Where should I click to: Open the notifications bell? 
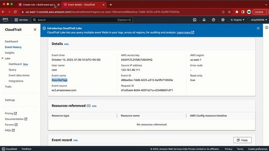(204, 20)
